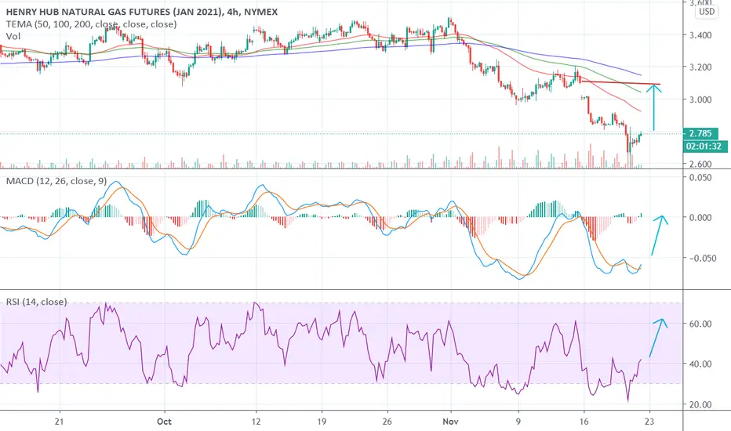Click the 0.050 MACD axis label

pos(700,178)
